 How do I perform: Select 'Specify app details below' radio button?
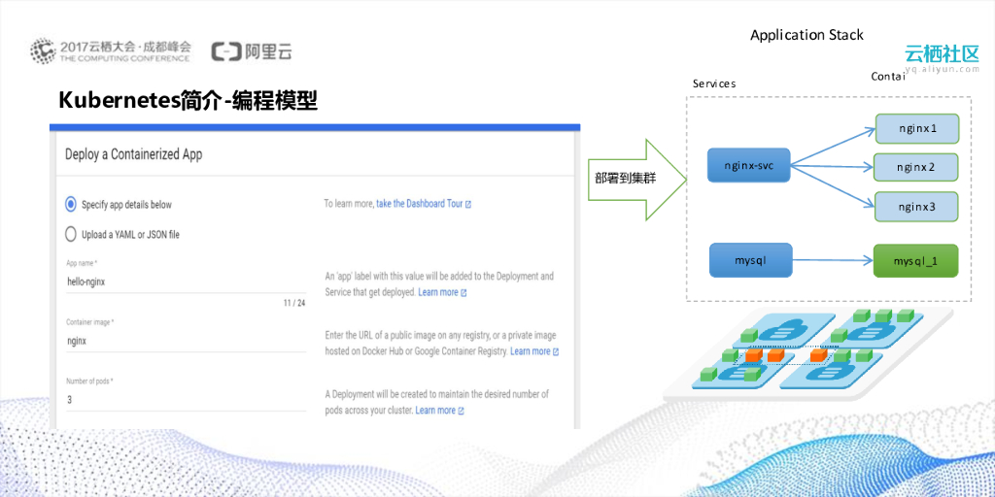(x=70, y=204)
